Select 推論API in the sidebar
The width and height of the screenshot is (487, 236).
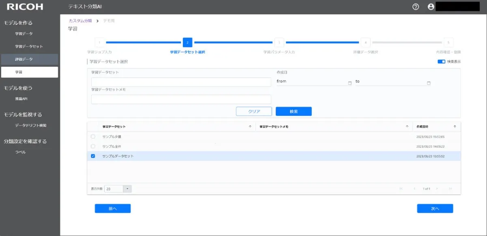tap(21, 99)
